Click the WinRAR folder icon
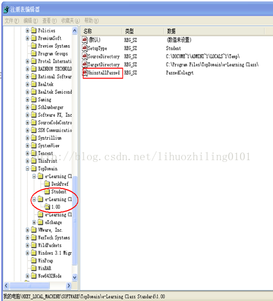The height and width of the screenshot is (301, 273). pyautogui.click(x=34, y=268)
